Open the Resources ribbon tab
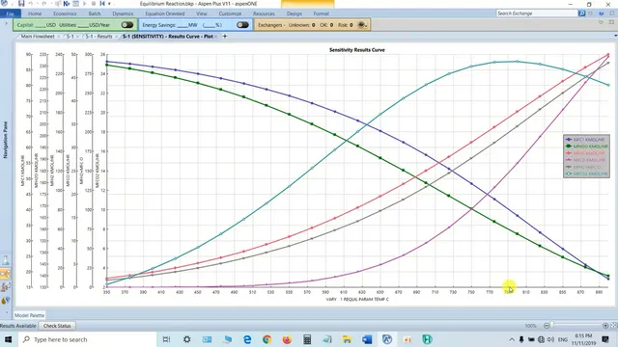The height and width of the screenshot is (347, 618). click(x=264, y=13)
